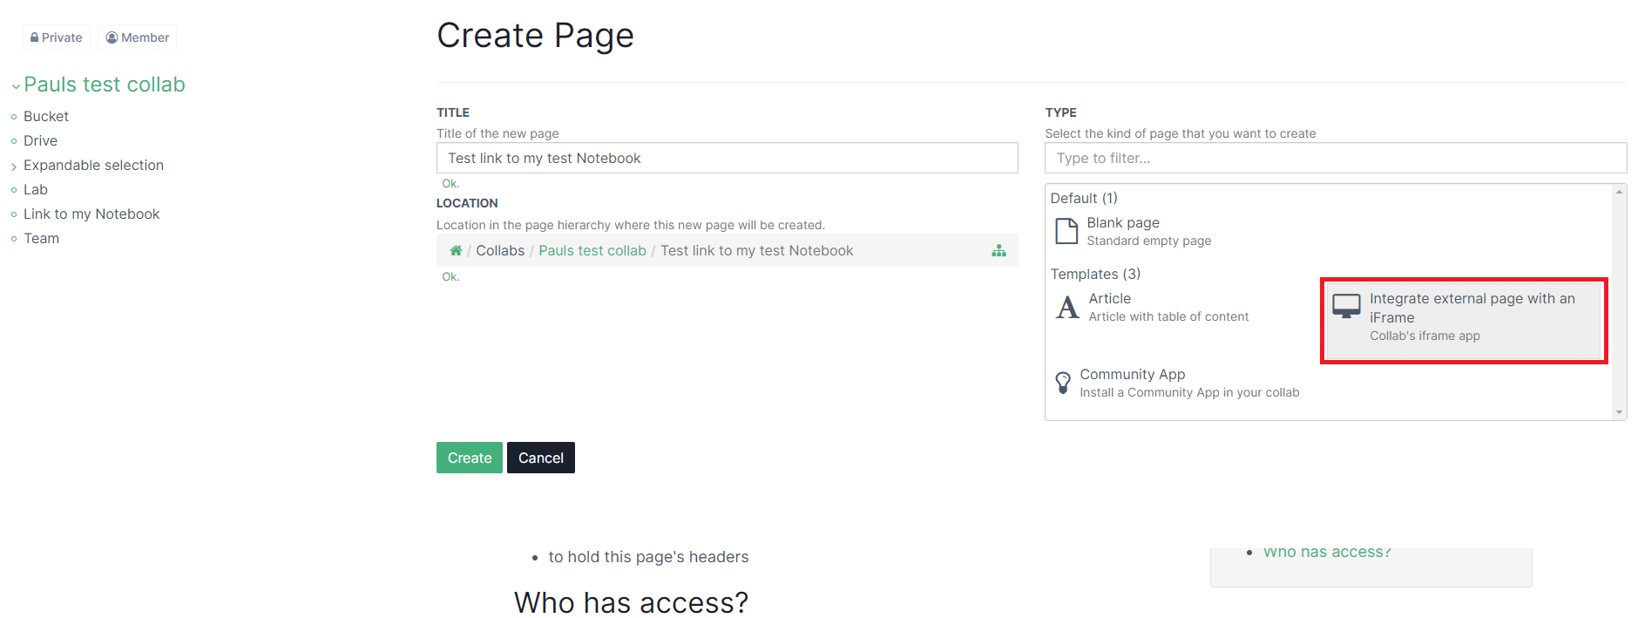Choose the Article template letter icon
This screenshot has height=618, width=1638.
1067,308
